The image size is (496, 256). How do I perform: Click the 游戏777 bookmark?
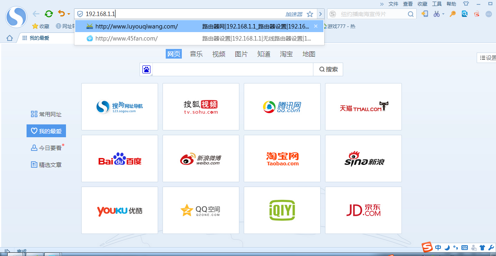point(339,26)
